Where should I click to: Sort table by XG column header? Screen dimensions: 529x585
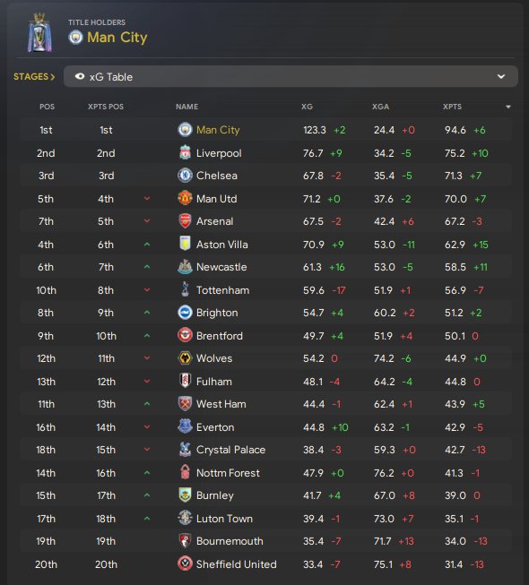pyautogui.click(x=307, y=107)
